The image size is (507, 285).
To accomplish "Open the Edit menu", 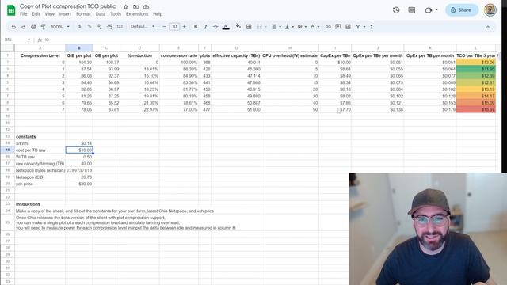I will pyautogui.click(x=36, y=14).
